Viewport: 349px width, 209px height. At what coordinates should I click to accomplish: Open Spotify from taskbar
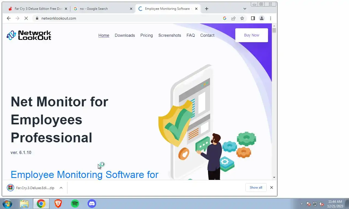click(75, 204)
